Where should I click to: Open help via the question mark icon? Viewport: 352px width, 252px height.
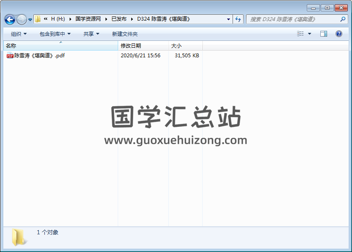tap(339, 34)
